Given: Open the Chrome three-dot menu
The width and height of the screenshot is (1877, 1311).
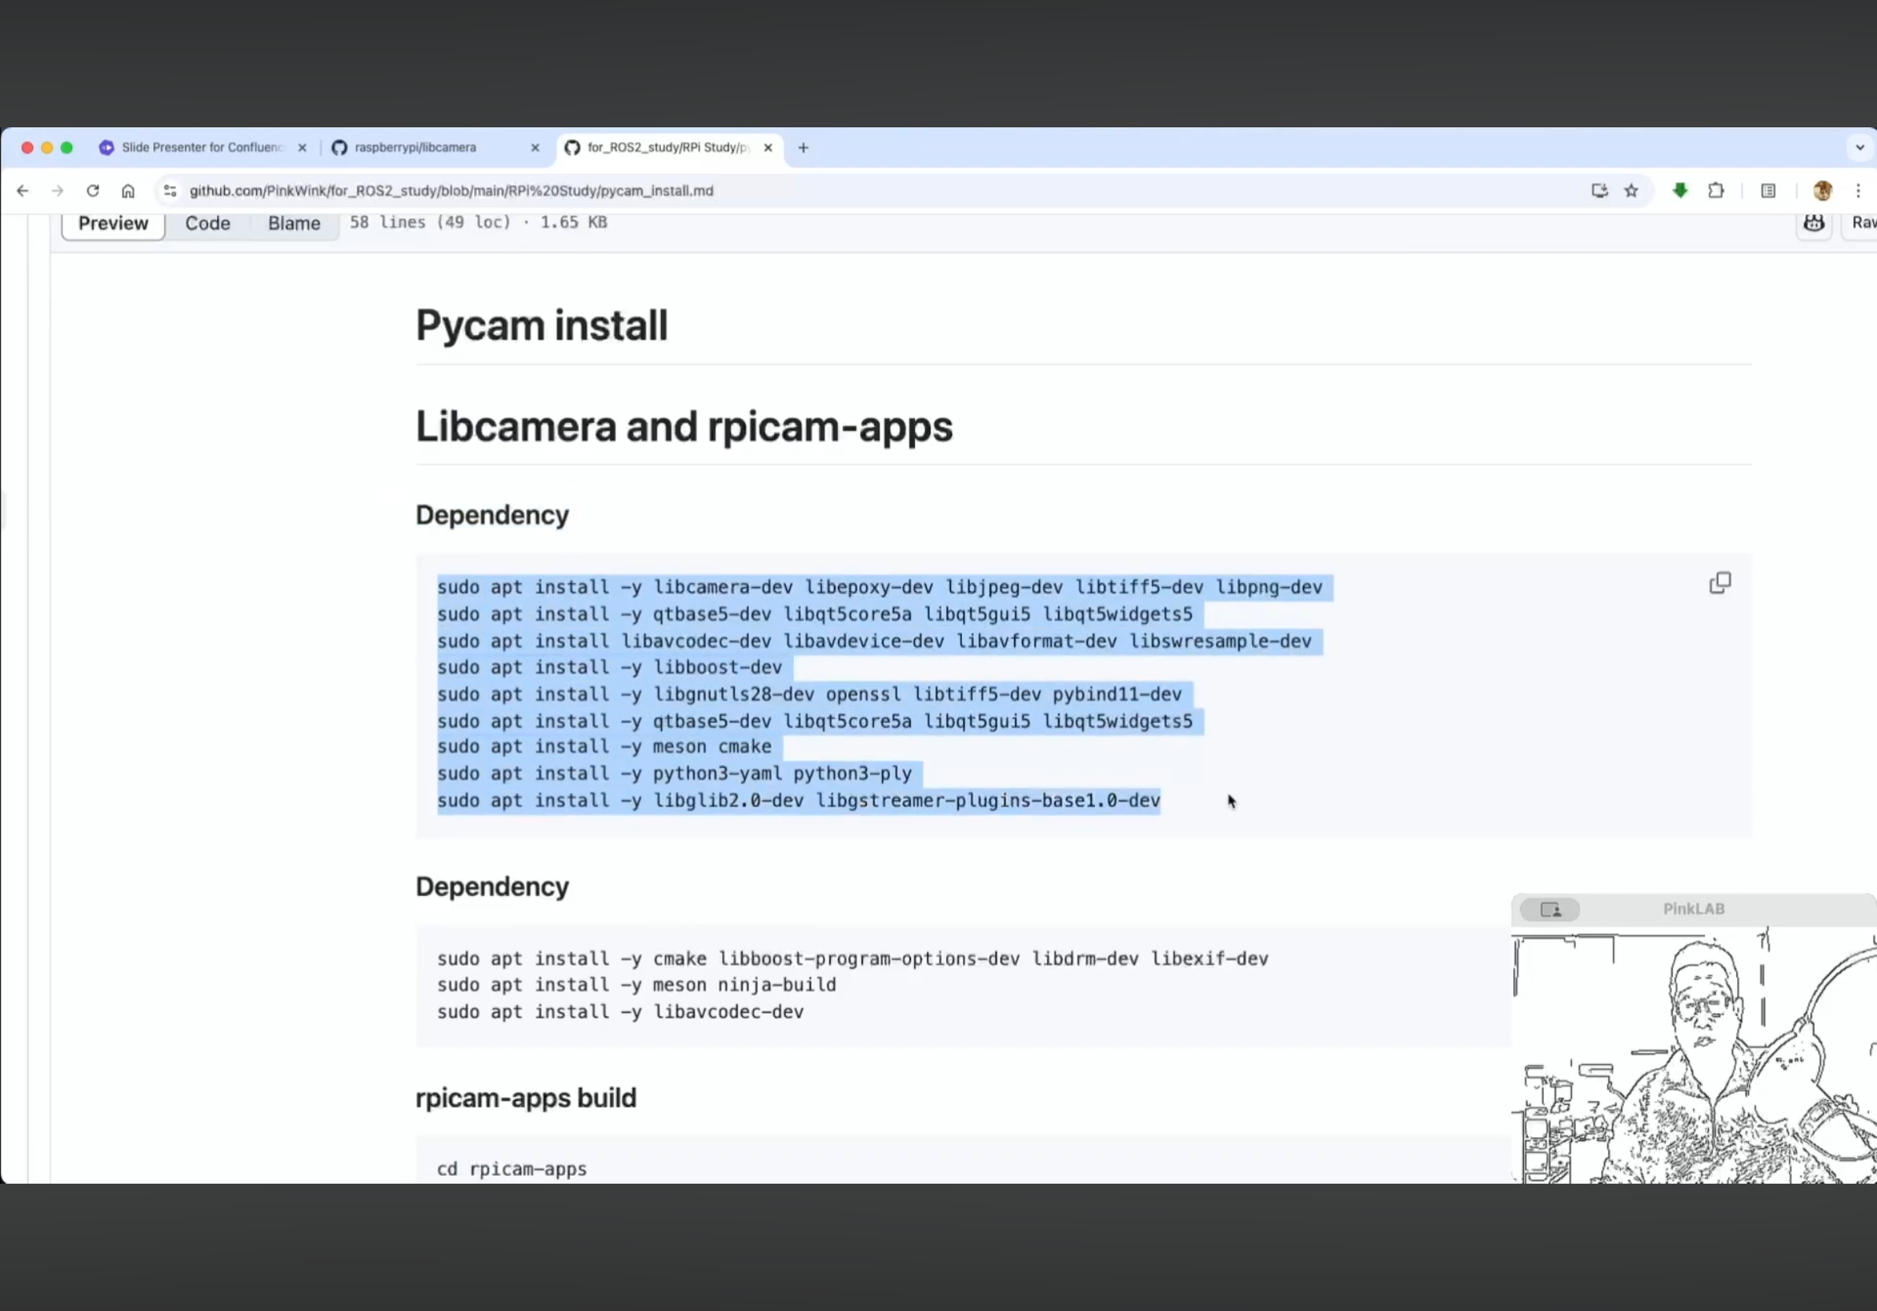Looking at the screenshot, I should (x=1858, y=190).
